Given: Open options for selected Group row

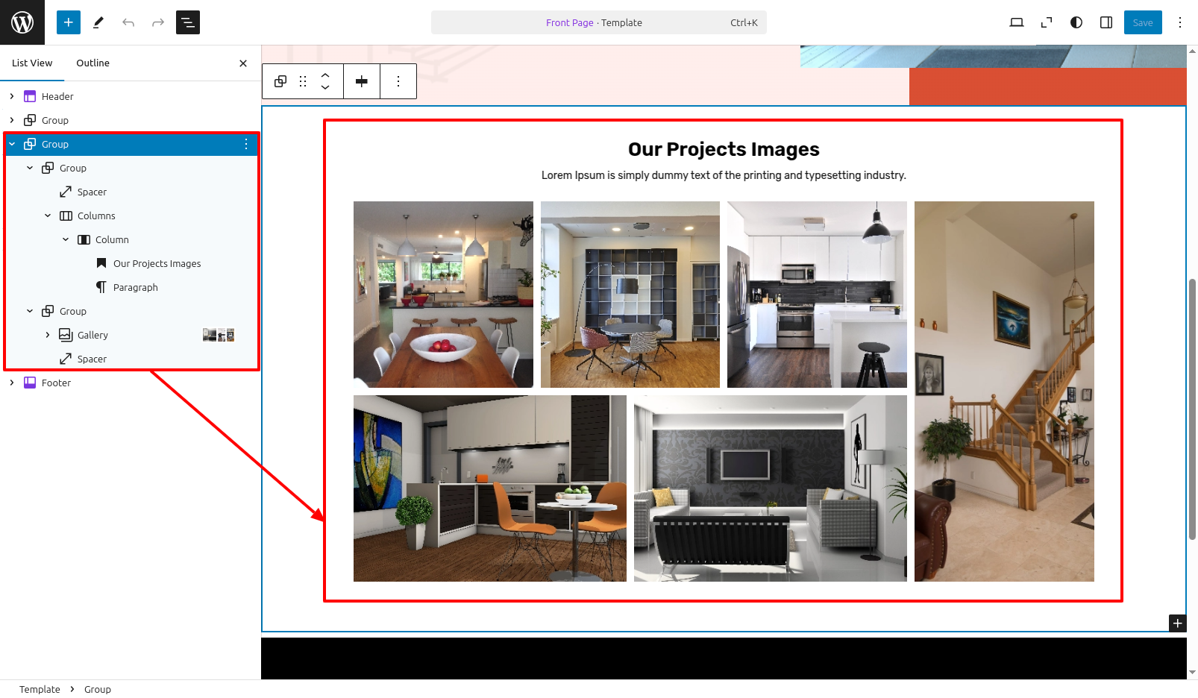Looking at the screenshot, I should [x=246, y=144].
